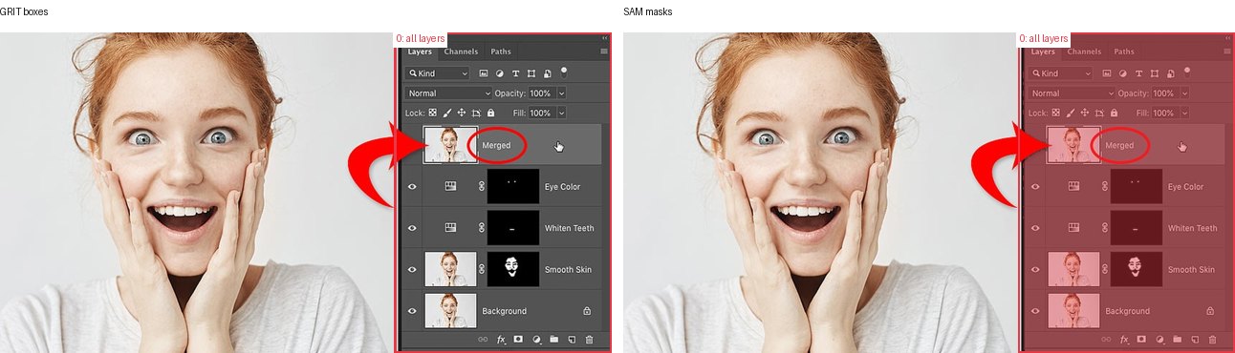Filter for pixel layers in GRIT boxes panel

(484, 73)
